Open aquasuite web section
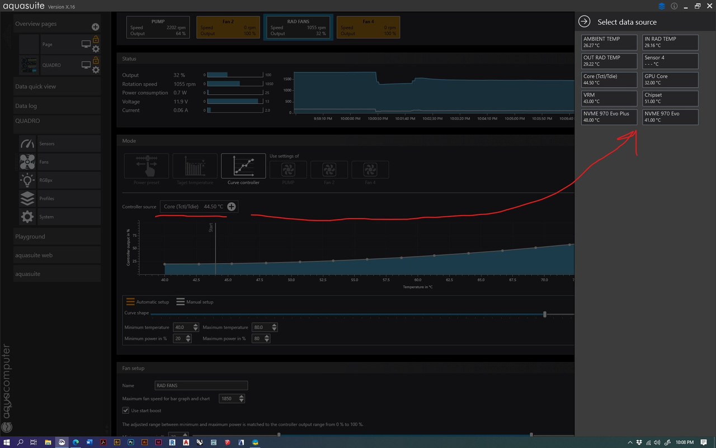Screen dimensions: 716x448 [57, 255]
